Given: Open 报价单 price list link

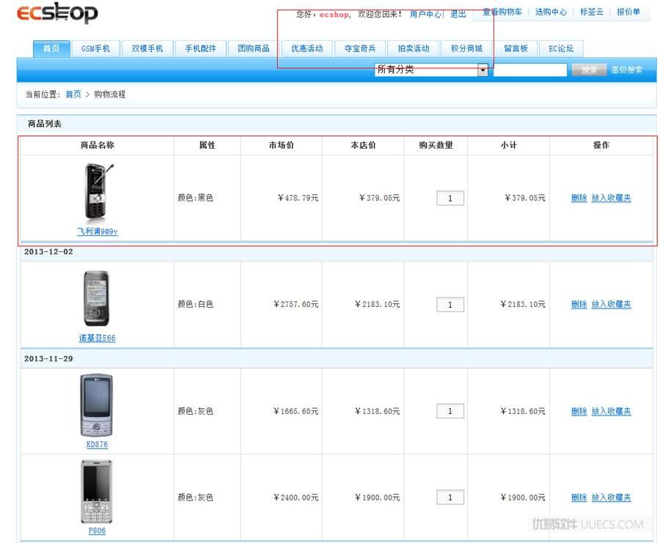Looking at the screenshot, I should (x=628, y=12).
